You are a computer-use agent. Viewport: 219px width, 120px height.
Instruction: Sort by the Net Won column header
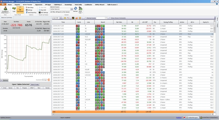click(120, 22)
